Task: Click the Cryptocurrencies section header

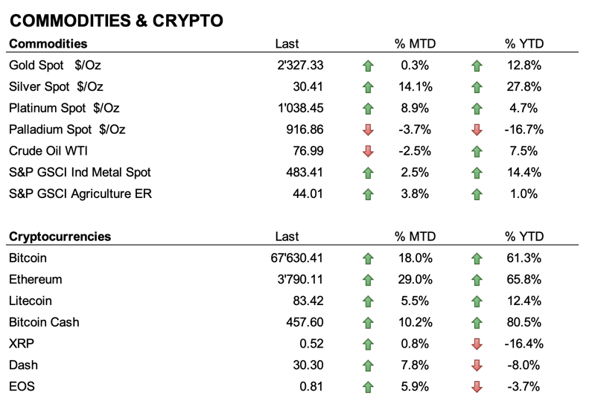Action: tap(60, 237)
